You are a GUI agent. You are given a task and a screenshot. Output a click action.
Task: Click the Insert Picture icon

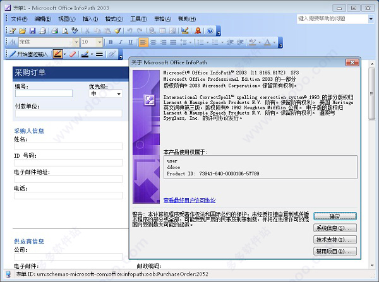pos(172,31)
